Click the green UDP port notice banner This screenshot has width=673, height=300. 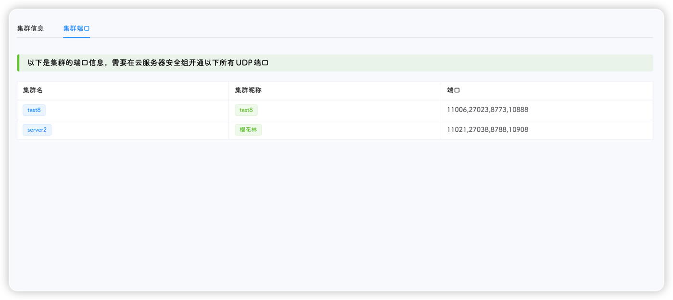pyautogui.click(x=335, y=62)
